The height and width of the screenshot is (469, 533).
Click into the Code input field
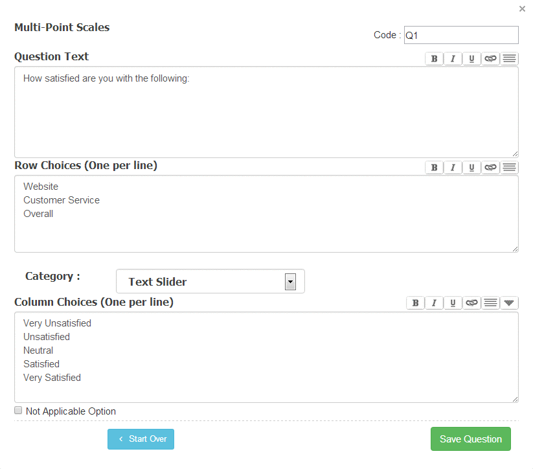(x=460, y=36)
